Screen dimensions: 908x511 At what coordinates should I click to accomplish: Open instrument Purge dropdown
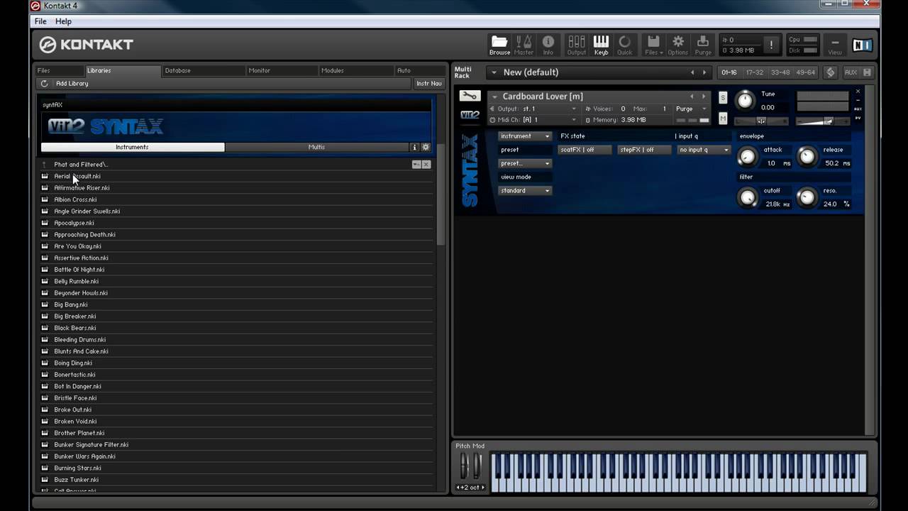click(691, 109)
